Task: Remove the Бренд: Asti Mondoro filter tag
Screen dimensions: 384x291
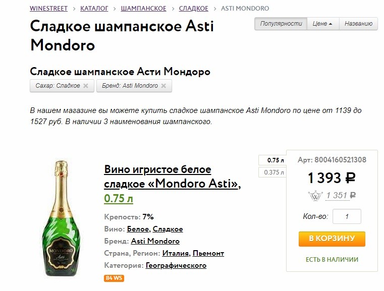Action: [164, 86]
